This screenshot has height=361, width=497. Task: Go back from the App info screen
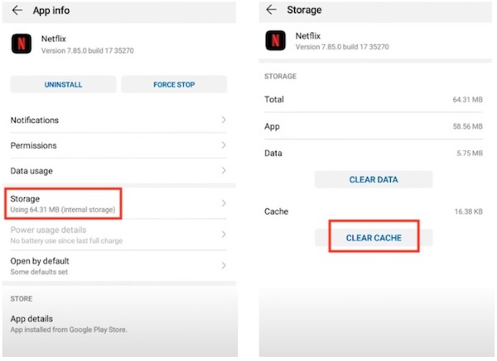[17, 11]
